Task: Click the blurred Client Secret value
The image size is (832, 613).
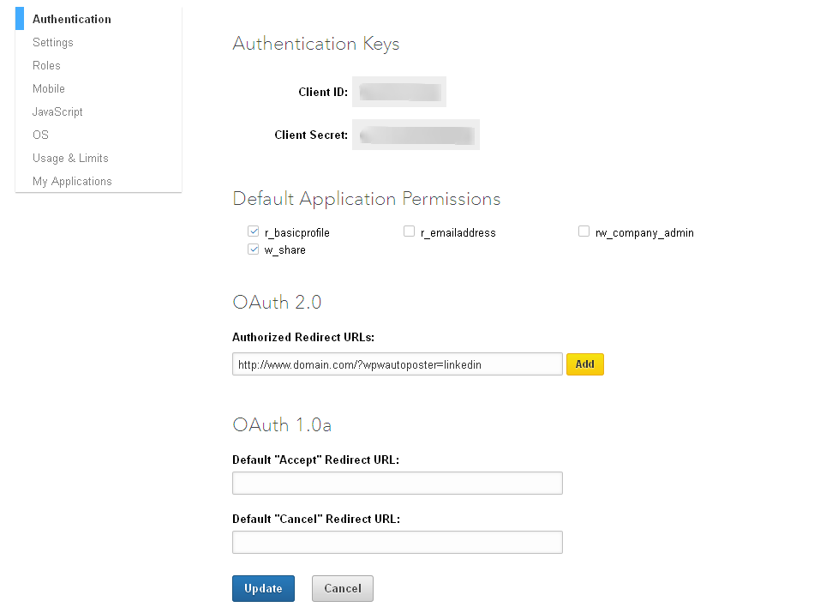Action: pos(416,135)
